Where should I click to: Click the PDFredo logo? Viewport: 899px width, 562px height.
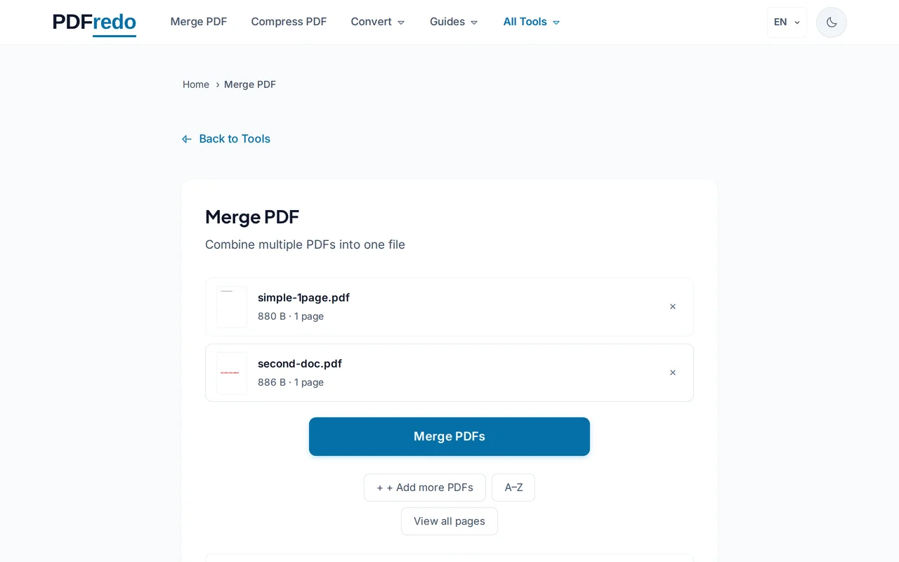[94, 22]
